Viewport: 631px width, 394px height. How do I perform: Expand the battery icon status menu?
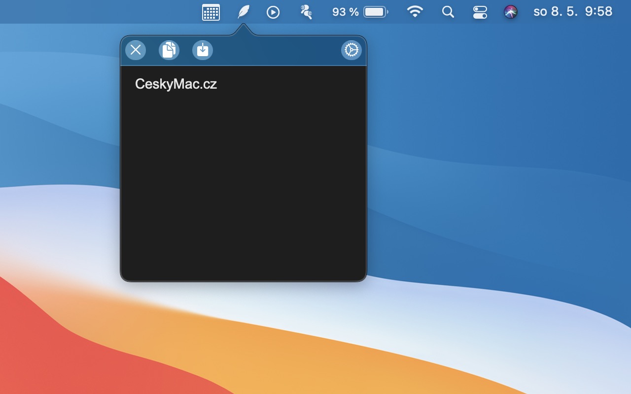(376, 12)
